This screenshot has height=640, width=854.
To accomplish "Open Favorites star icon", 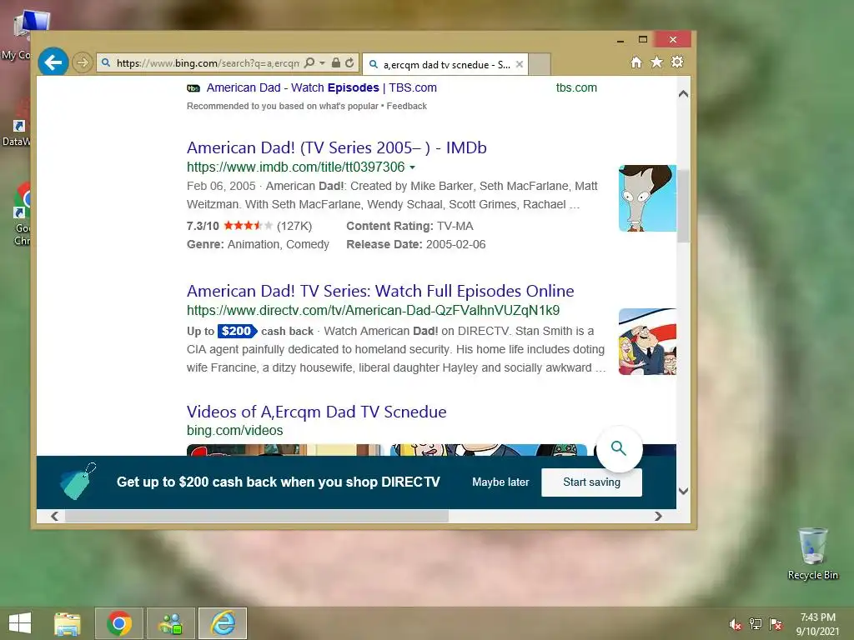I will (657, 62).
